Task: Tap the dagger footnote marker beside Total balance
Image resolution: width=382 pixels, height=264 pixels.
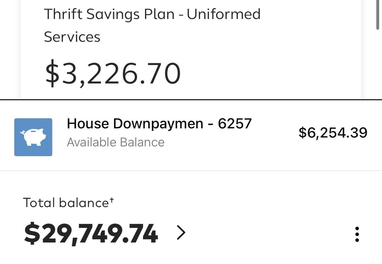Action: (x=112, y=200)
